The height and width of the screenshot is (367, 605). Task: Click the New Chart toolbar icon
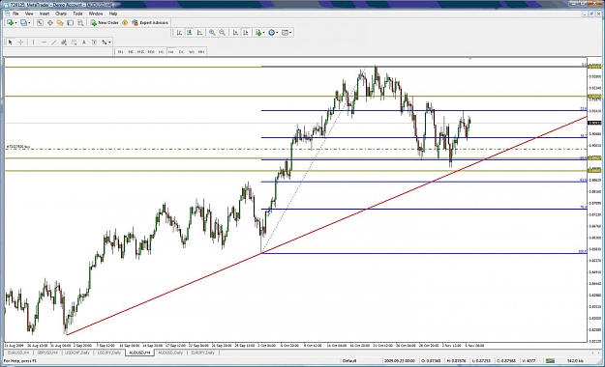tap(10, 23)
